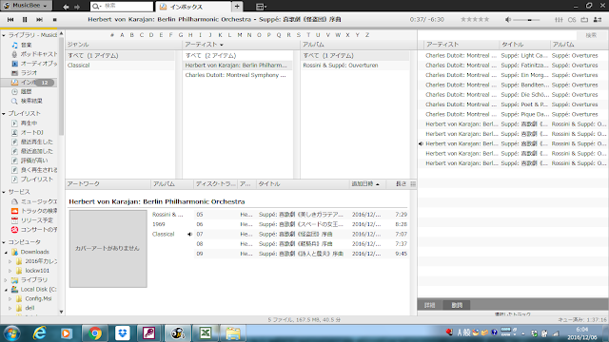Rate the track with the stars
Viewport: 609px width, 342px height.
(x=475, y=19)
